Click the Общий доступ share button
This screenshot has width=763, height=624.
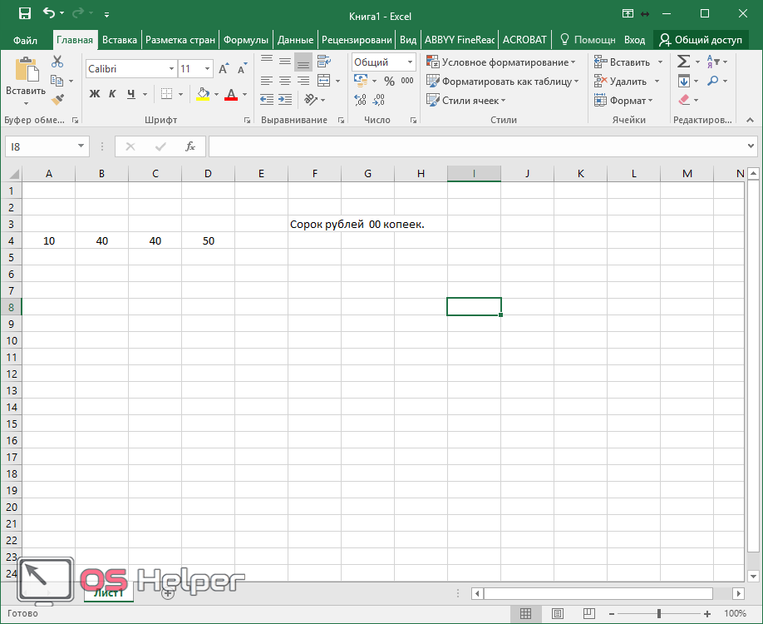pyautogui.click(x=701, y=40)
